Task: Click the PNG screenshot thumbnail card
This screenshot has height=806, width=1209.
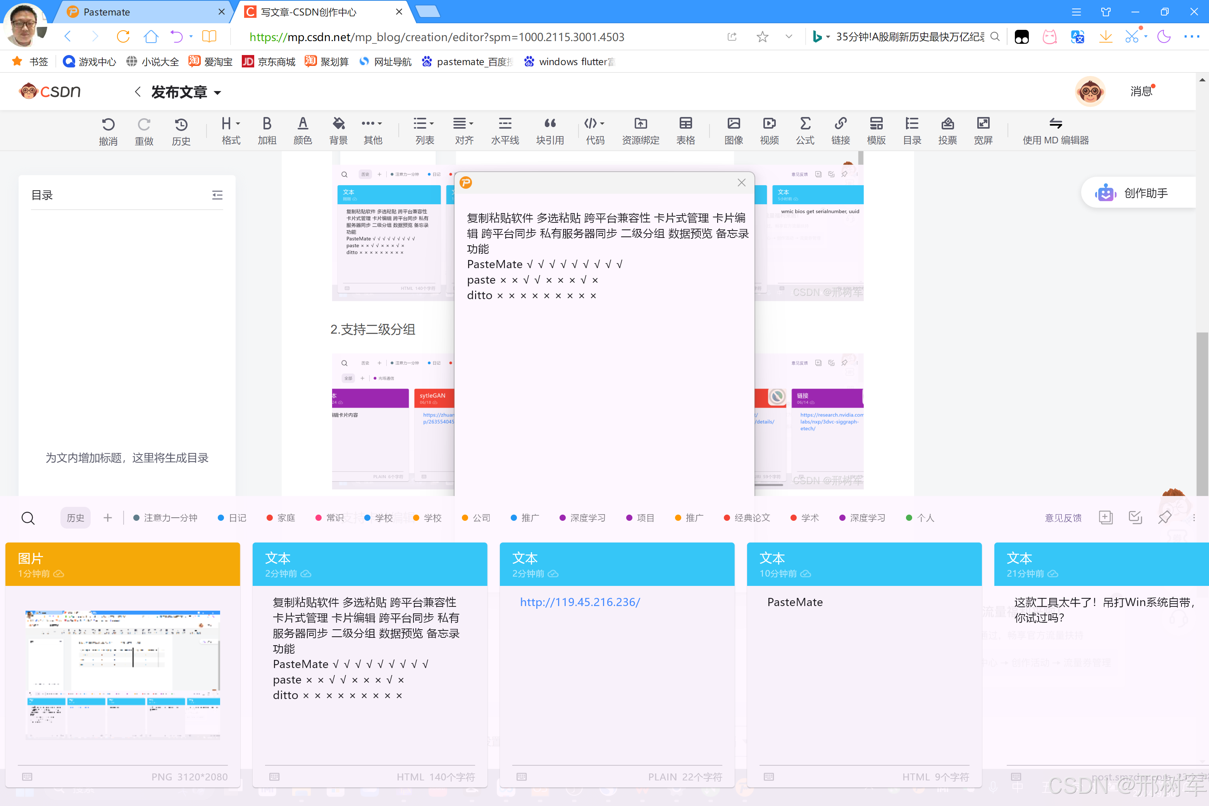Action: point(122,674)
